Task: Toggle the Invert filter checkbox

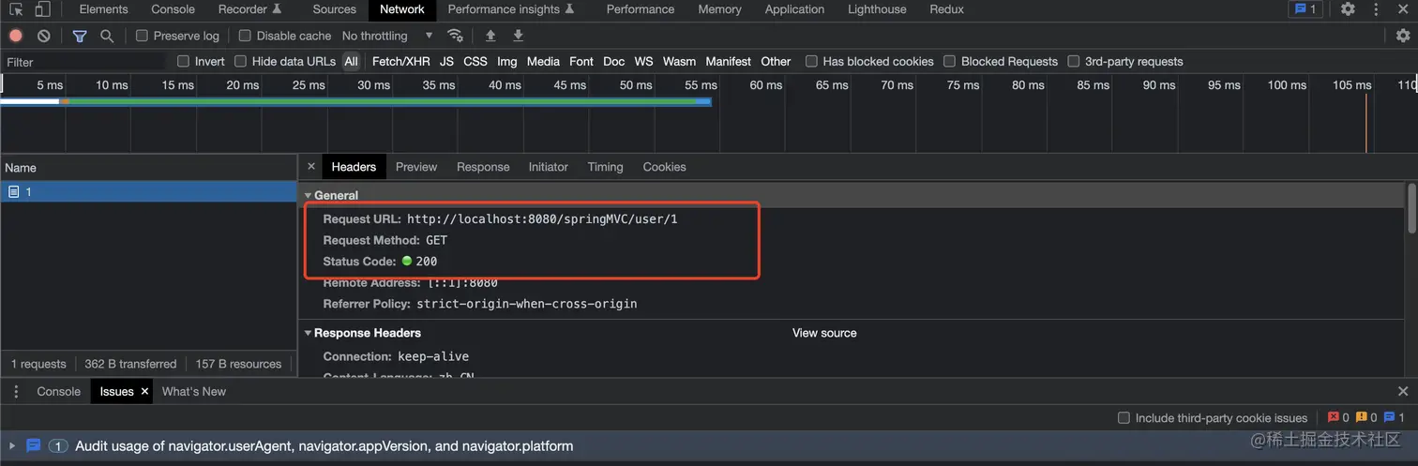Action: [184, 61]
